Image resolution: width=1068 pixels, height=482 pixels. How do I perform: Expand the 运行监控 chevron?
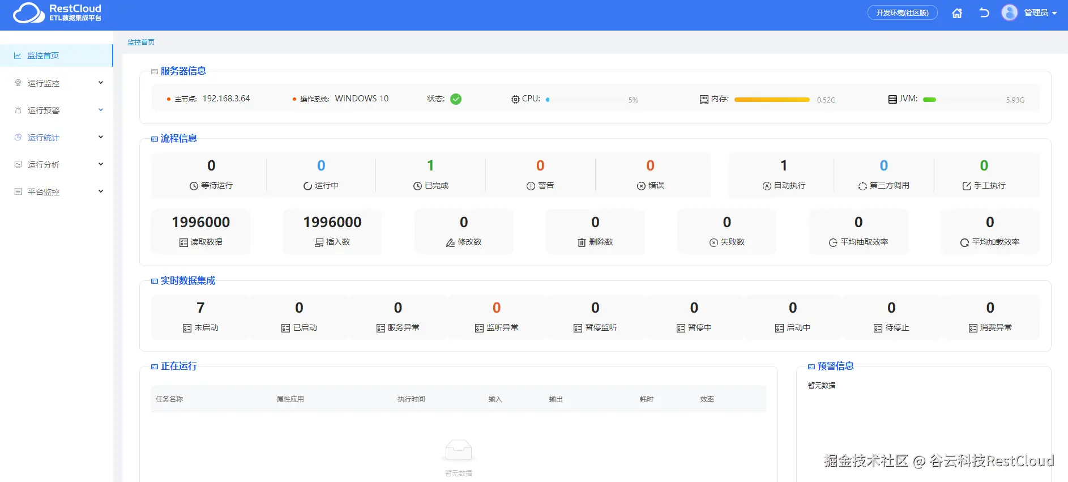pyautogui.click(x=101, y=83)
